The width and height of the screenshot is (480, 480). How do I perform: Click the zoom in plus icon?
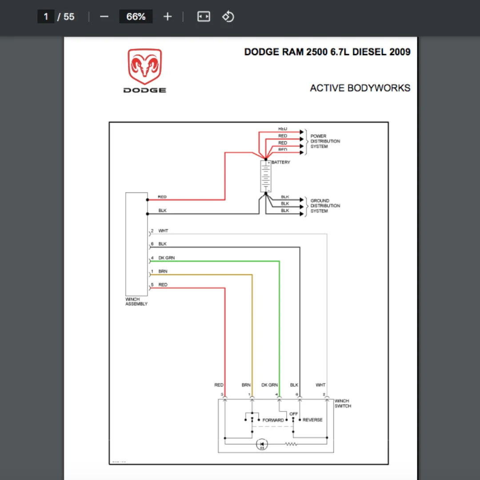168,16
